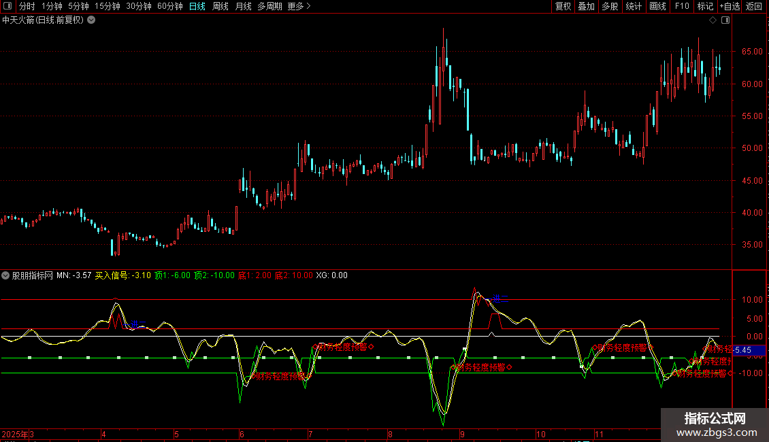Screen dimensions: 769x442
Task: Click the 2025年 date axis label
Action: [x=15, y=435]
